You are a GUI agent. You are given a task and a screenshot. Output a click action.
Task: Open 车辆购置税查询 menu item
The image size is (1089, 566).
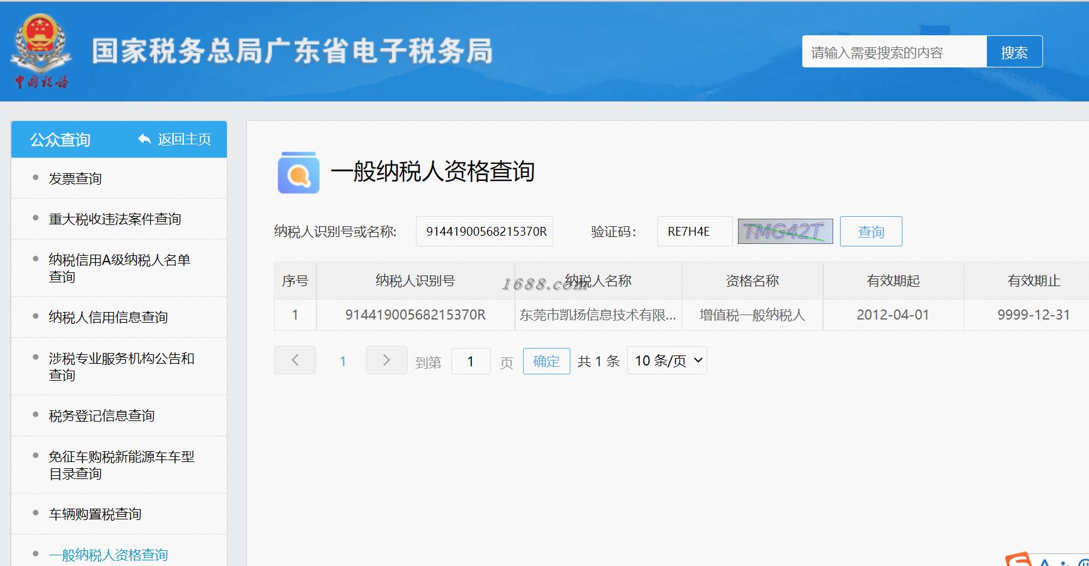95,514
